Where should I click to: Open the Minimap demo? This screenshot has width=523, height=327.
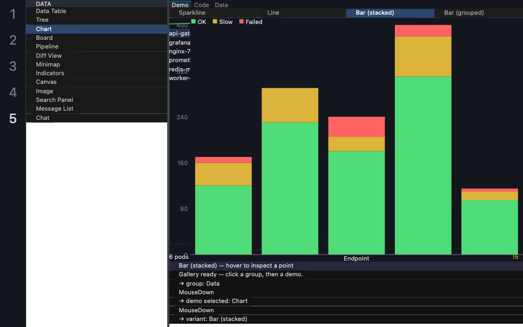[x=97, y=65]
